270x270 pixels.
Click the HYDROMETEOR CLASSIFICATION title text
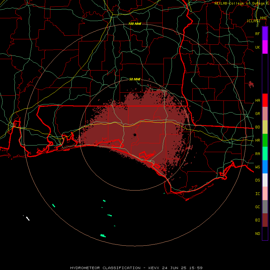[x=105, y=268]
